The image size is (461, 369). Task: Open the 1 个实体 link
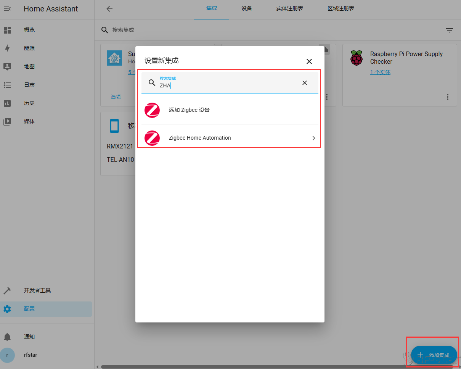click(380, 72)
